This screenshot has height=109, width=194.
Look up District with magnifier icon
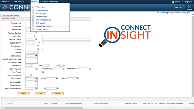tap(38, 52)
